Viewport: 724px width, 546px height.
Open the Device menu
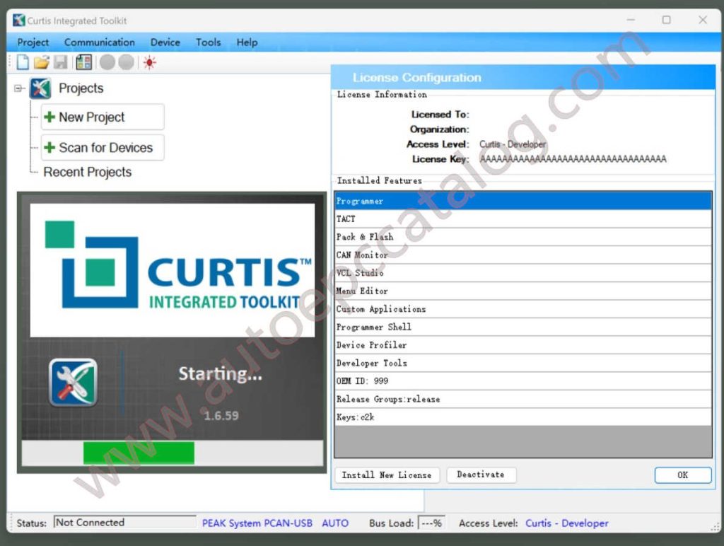165,42
